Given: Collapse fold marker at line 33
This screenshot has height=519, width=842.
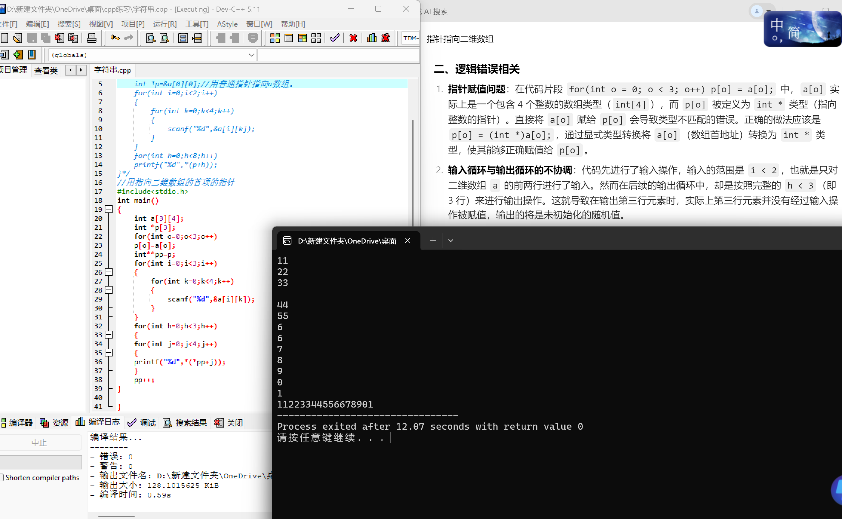Looking at the screenshot, I should click(x=109, y=335).
